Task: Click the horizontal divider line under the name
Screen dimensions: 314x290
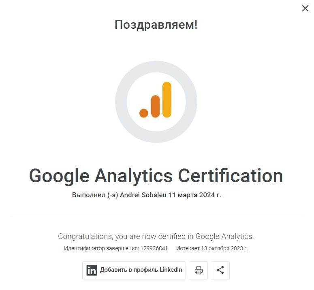Action: click(x=156, y=216)
